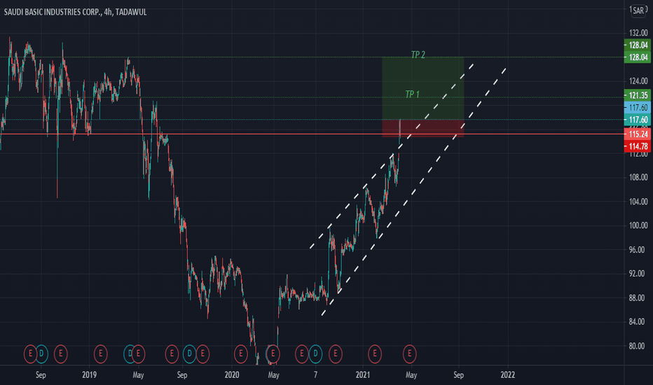Open the earnings marker just after 2020 label

pyautogui.click(x=241, y=354)
